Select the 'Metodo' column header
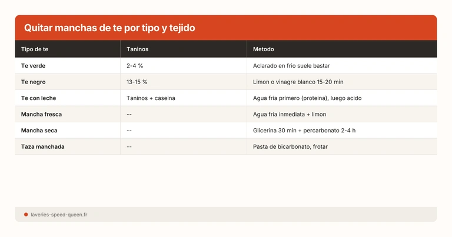The height and width of the screenshot is (237, 452). coord(264,49)
